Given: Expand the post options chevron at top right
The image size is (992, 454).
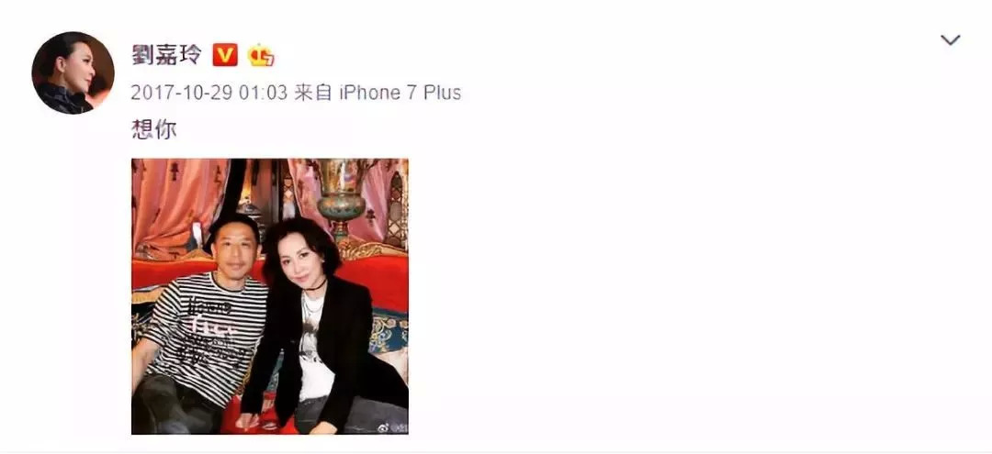Looking at the screenshot, I should 951,40.
